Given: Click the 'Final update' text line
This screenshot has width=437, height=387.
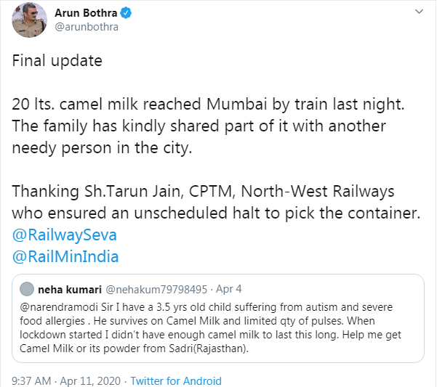Looking at the screenshot, I should 57,60.
